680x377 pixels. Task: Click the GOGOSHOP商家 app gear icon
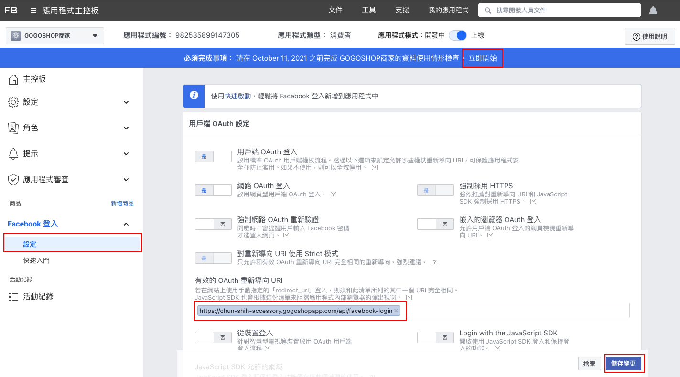(x=16, y=35)
